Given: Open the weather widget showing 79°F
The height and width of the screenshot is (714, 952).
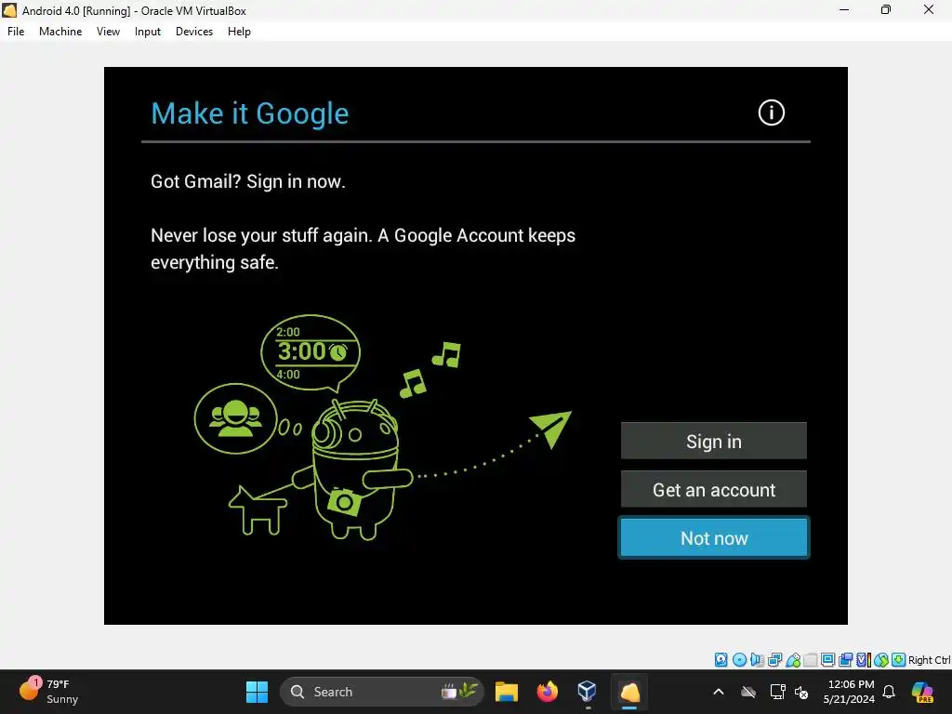Looking at the screenshot, I should tap(48, 692).
